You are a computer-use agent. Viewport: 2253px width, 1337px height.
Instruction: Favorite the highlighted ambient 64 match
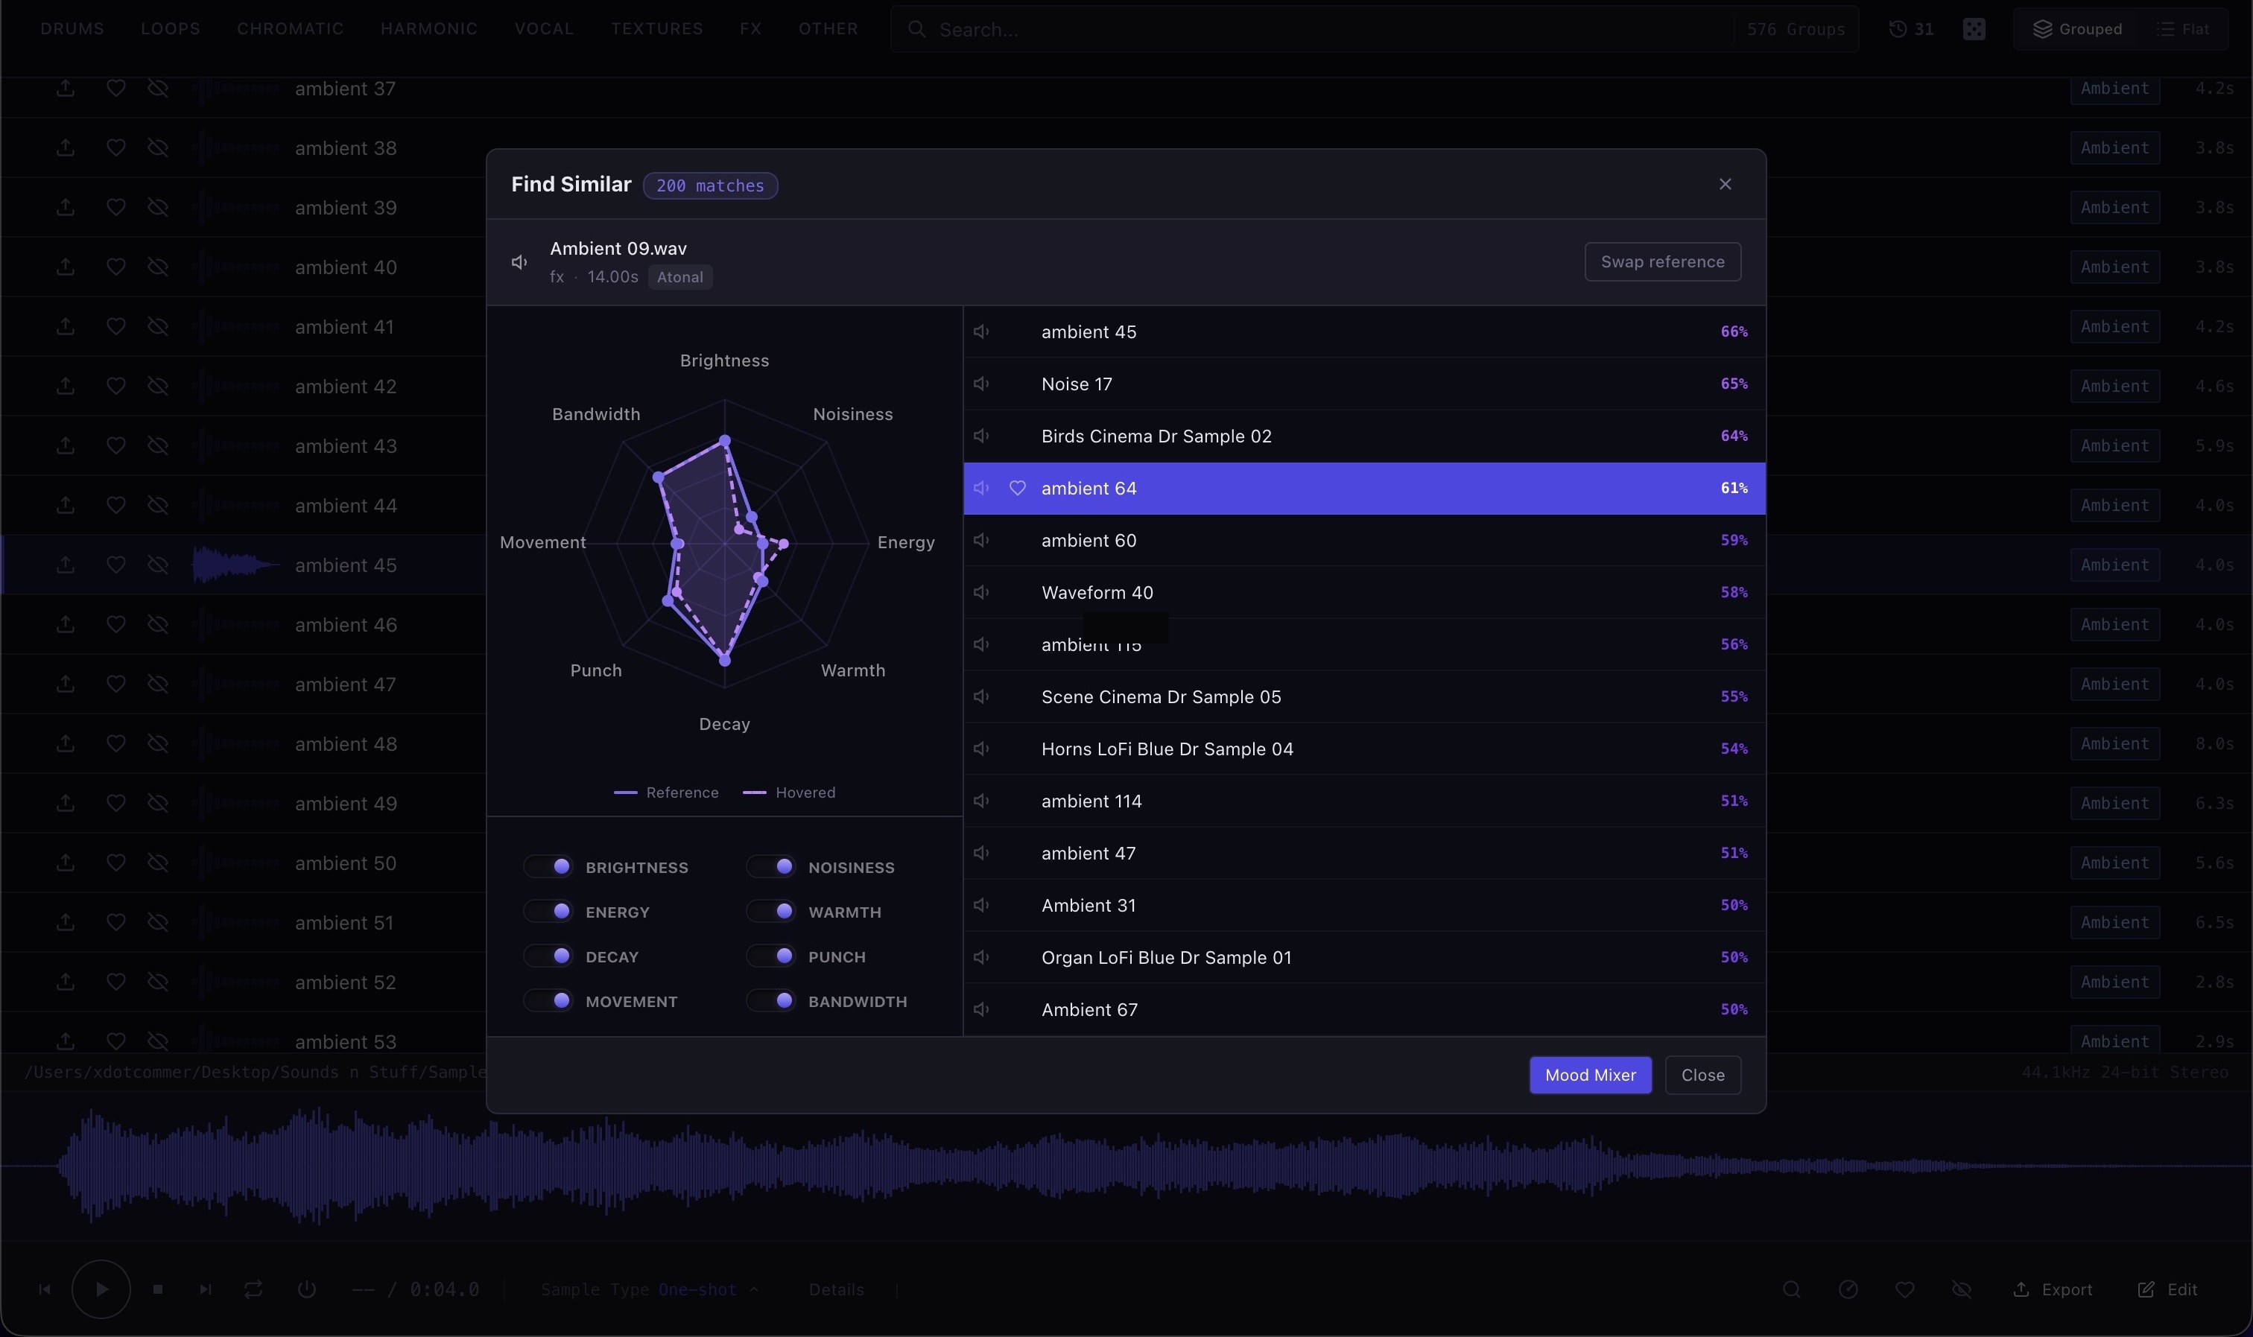[1018, 489]
